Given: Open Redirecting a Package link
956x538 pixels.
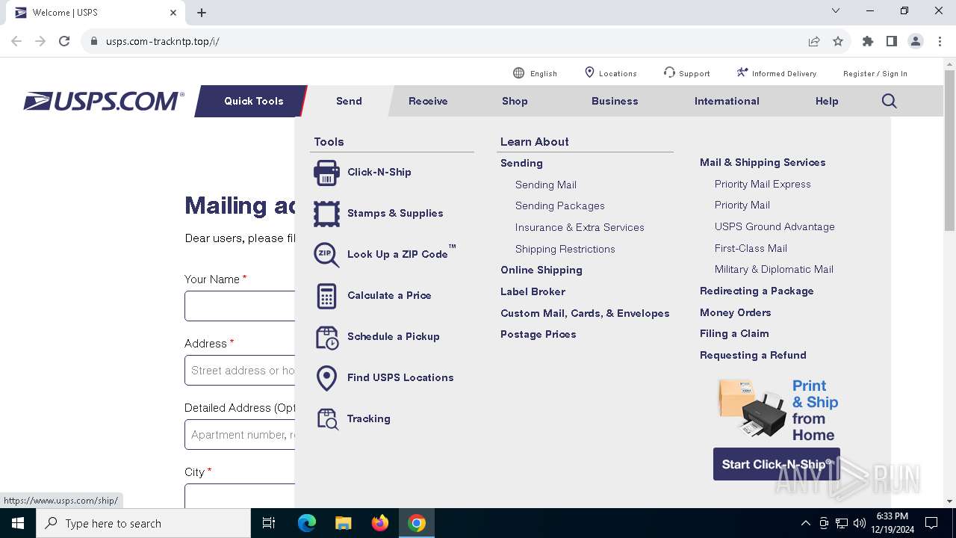Looking at the screenshot, I should point(757,291).
